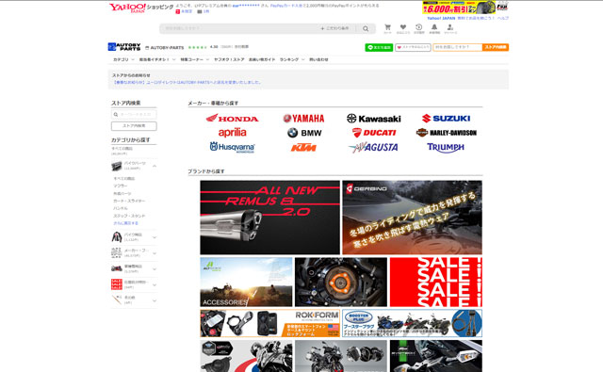Select the Yamaha manufacturer logo
603x372 pixels.
(x=303, y=119)
